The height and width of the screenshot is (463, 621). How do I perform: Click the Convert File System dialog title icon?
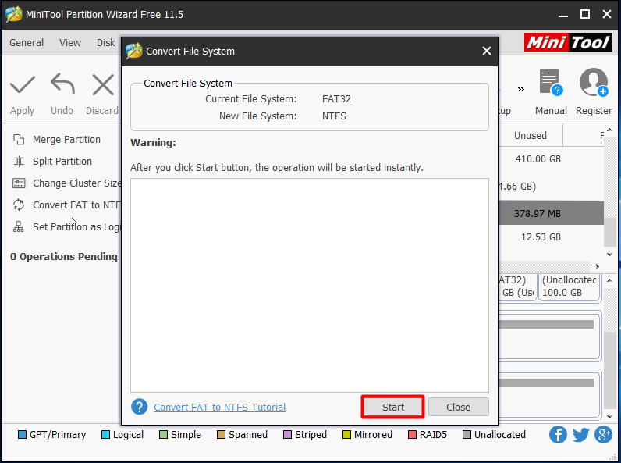click(134, 51)
